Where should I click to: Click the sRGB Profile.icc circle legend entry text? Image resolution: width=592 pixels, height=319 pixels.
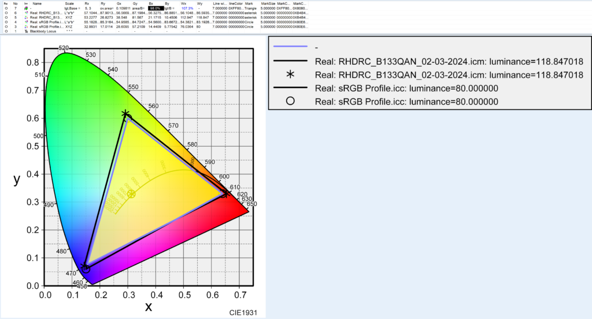pos(406,102)
